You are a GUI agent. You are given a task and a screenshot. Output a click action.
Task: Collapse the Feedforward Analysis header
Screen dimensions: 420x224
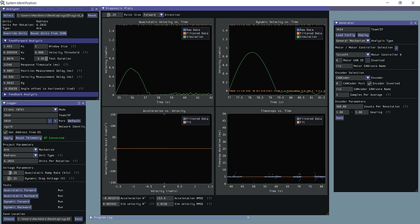coord(51,41)
